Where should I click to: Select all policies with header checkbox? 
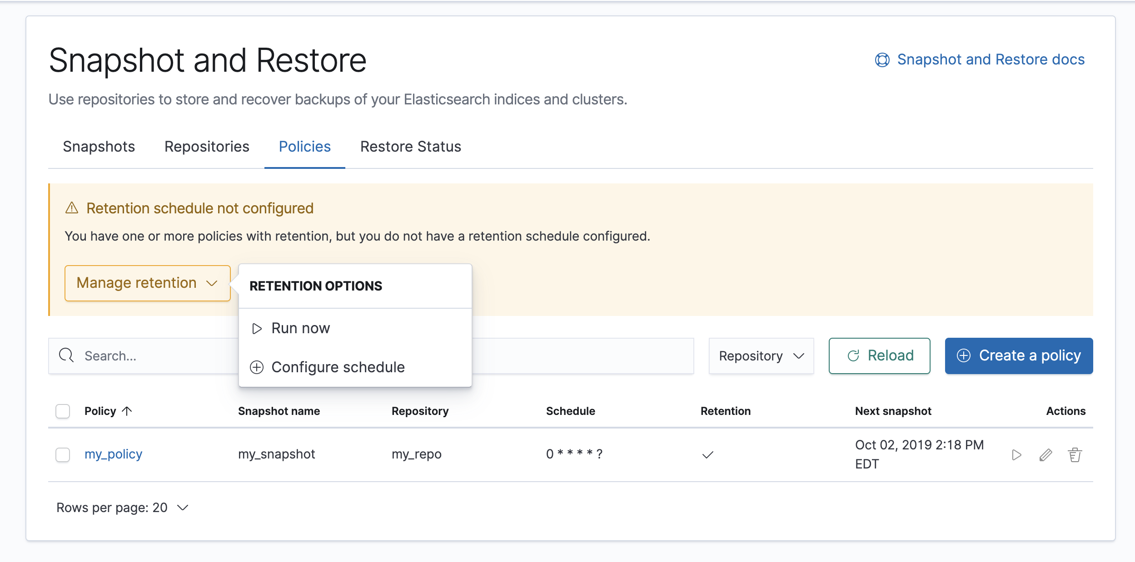63,411
